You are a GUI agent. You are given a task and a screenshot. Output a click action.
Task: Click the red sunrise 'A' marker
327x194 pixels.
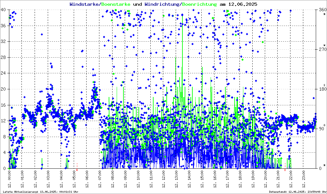pos(77,170)
